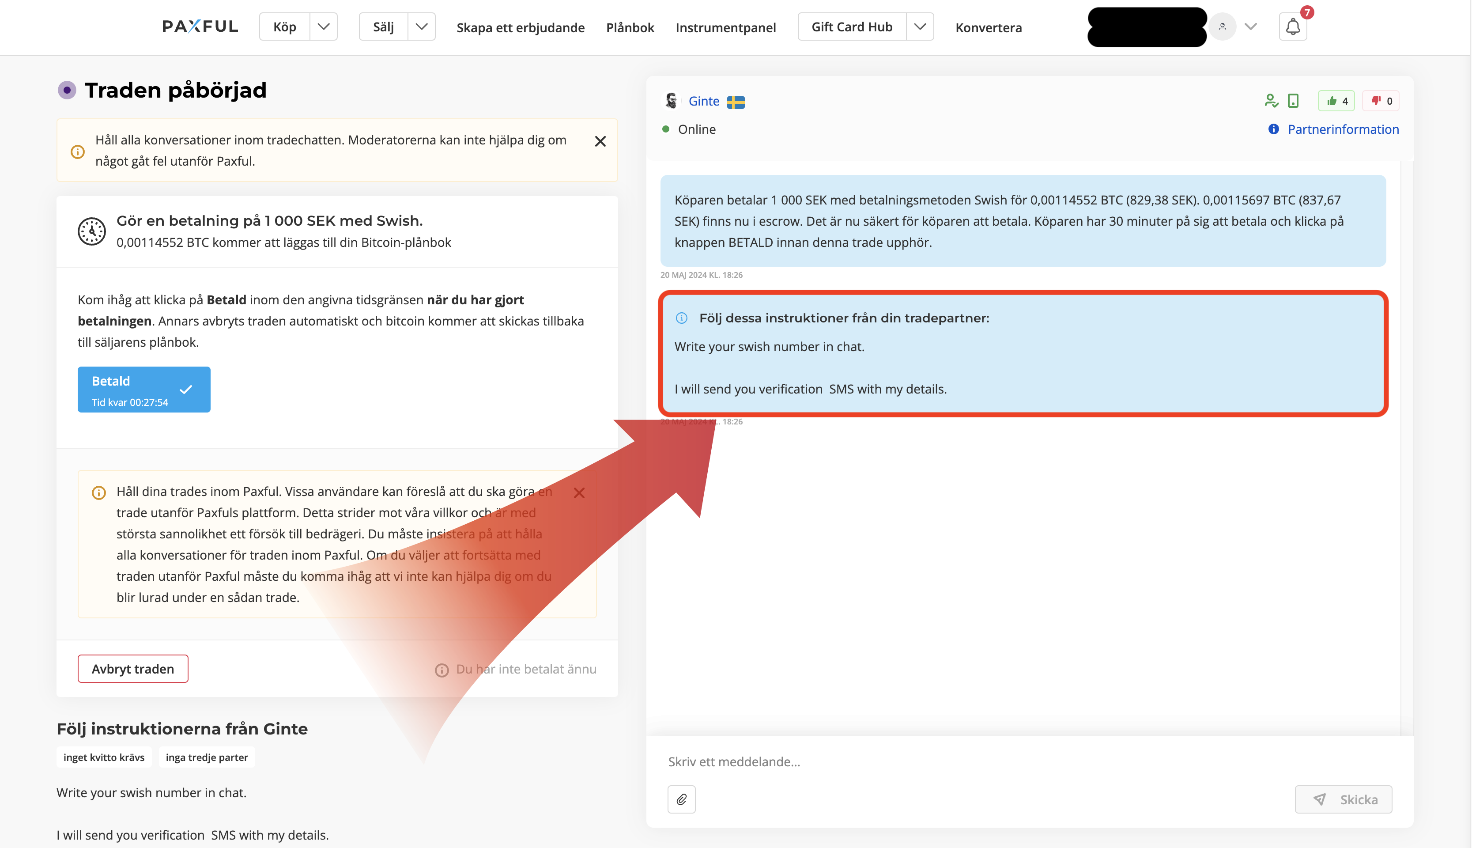Click the paperclip attachment icon

[681, 799]
